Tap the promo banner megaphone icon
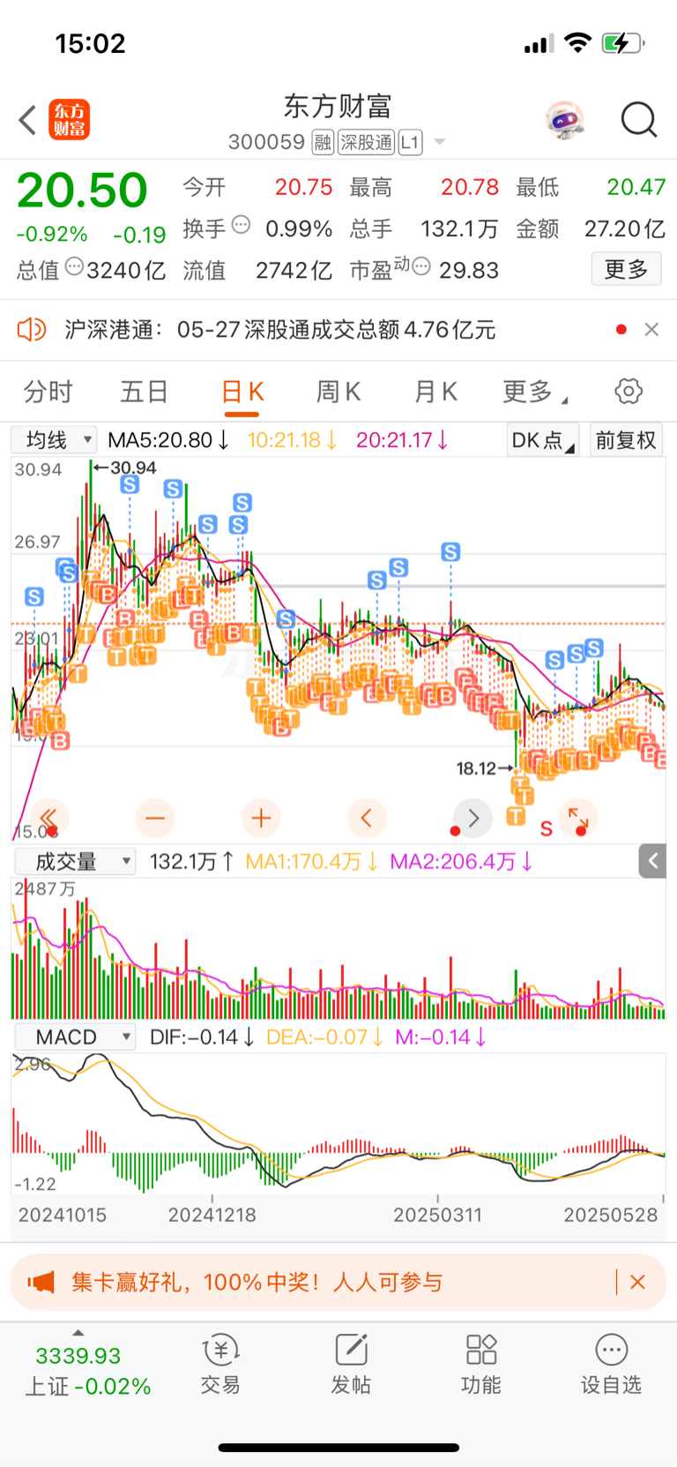677x1467 pixels. point(41,1282)
